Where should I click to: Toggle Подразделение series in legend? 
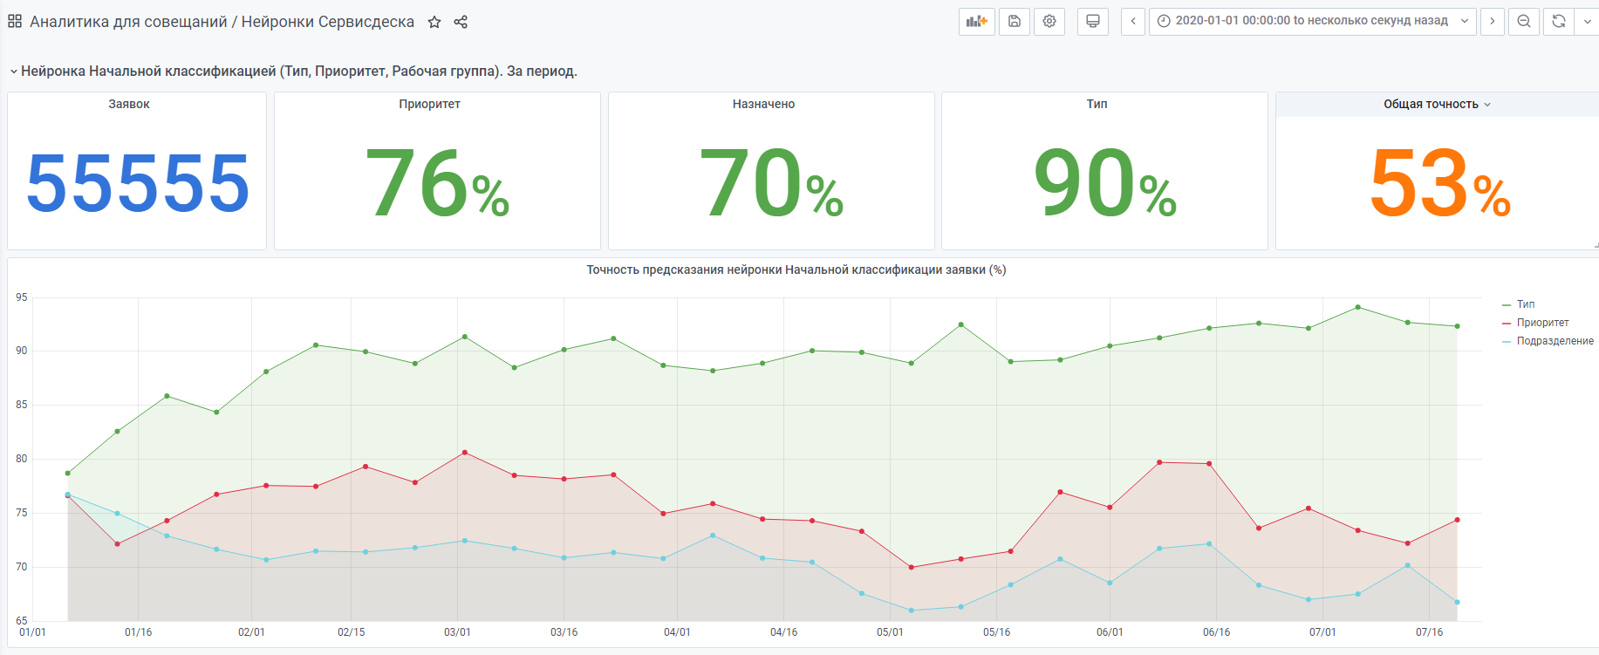(x=1555, y=341)
